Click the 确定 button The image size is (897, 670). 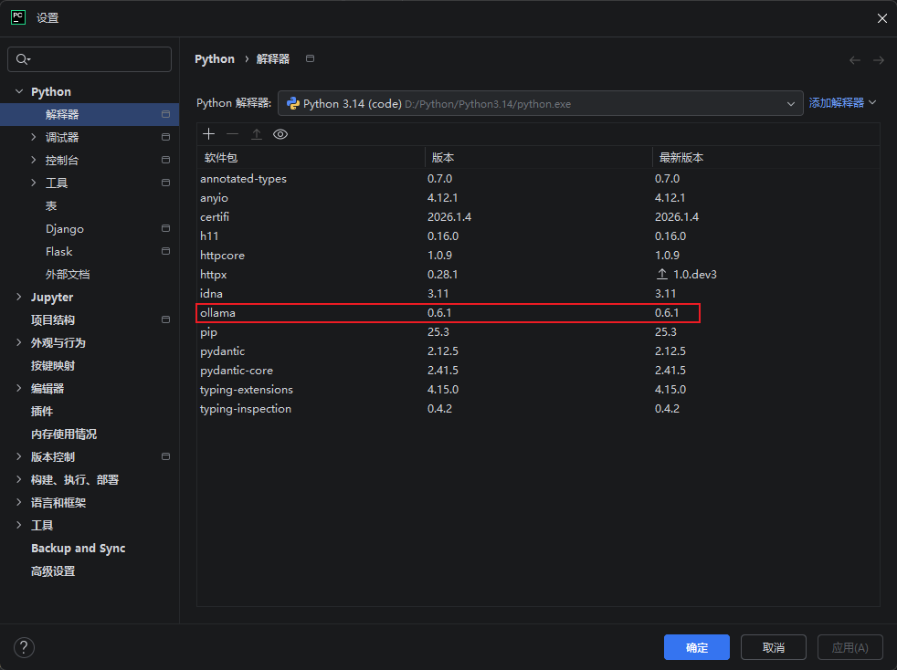pos(696,647)
